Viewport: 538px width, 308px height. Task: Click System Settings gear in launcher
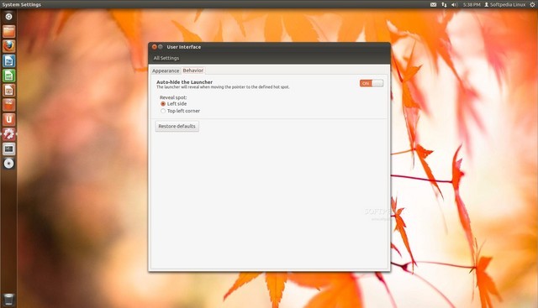pyautogui.click(x=8, y=134)
